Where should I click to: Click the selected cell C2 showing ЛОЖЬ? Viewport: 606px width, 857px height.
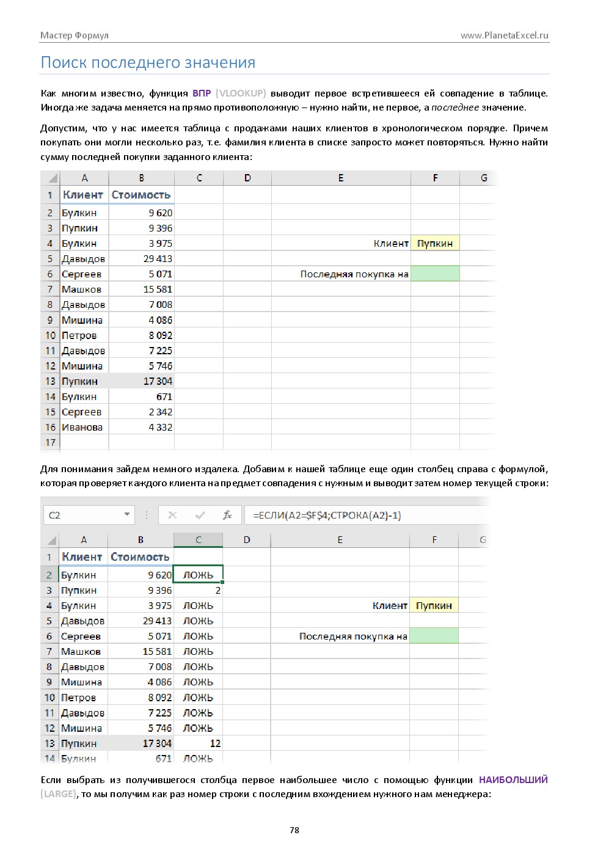(199, 575)
